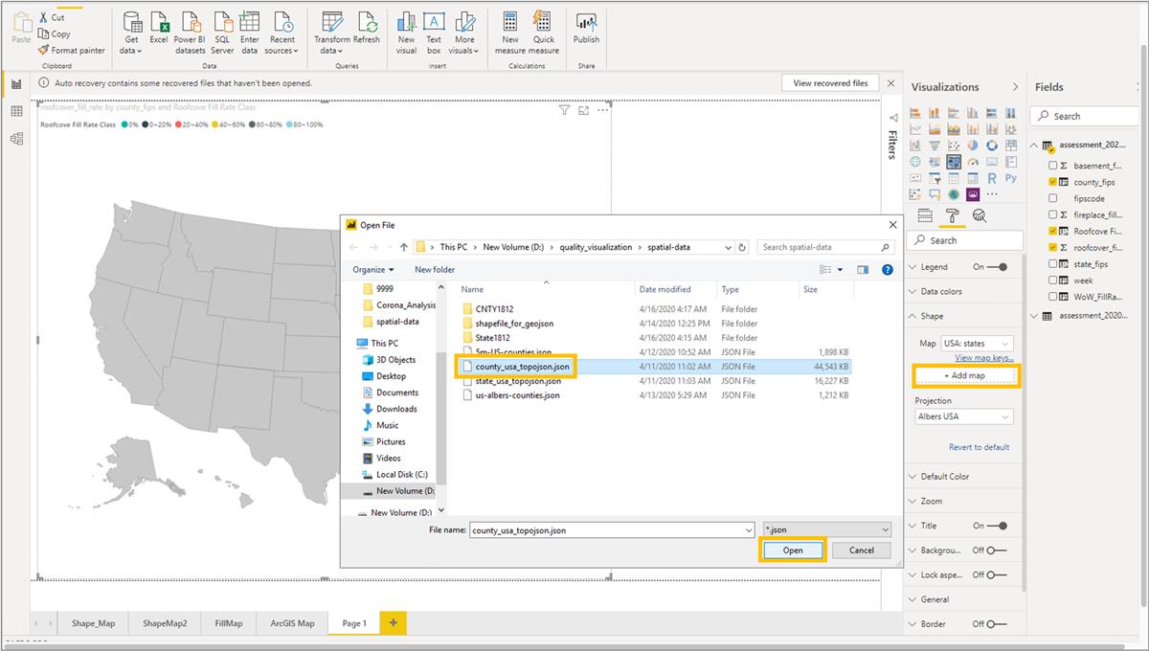Open the Map dropdown showing USA: states
The width and height of the screenshot is (1149, 651).
tap(978, 343)
